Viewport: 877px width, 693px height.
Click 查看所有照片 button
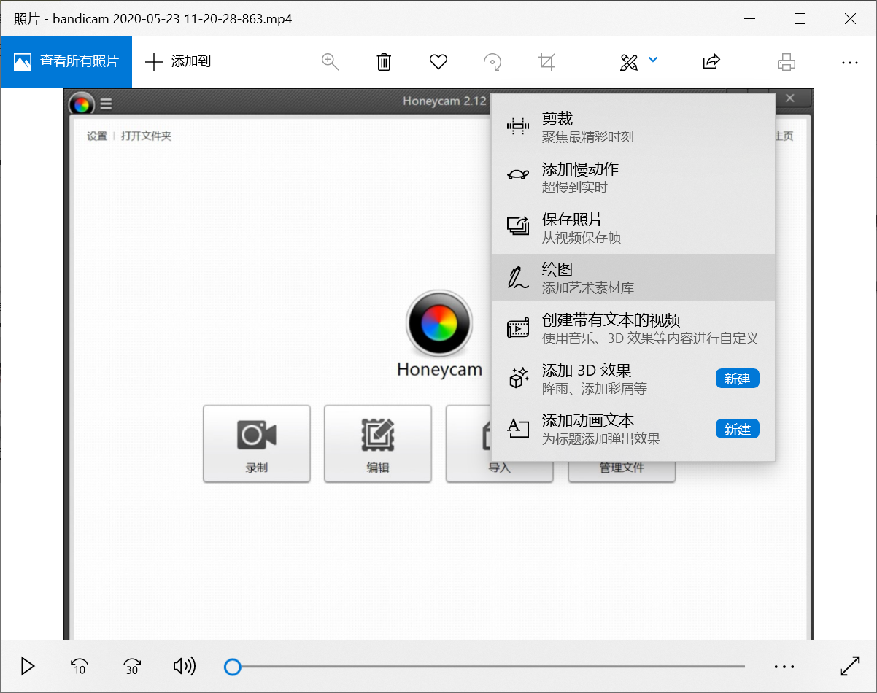pos(66,62)
